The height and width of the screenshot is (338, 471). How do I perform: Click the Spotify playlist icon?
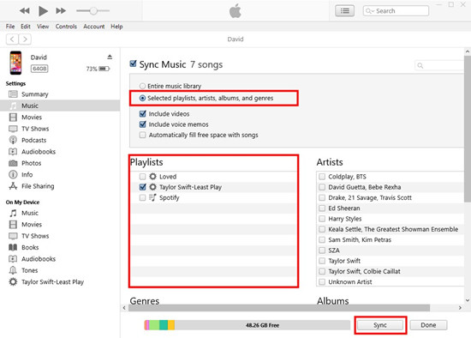pos(153,197)
